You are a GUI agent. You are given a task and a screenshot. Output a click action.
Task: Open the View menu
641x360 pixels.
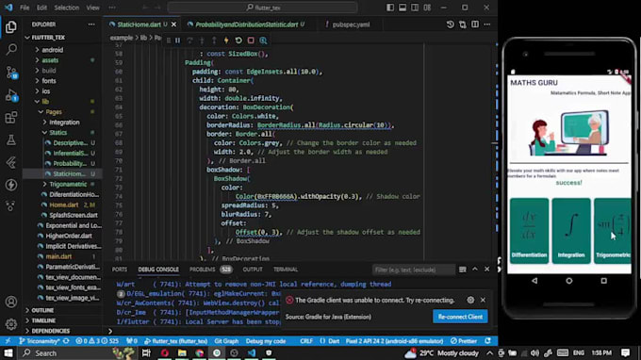click(92, 8)
